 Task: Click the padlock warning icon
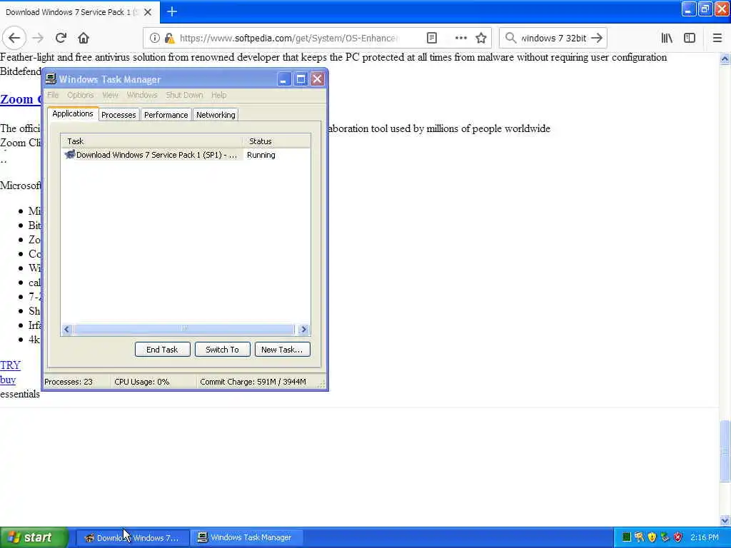pyautogui.click(x=170, y=39)
